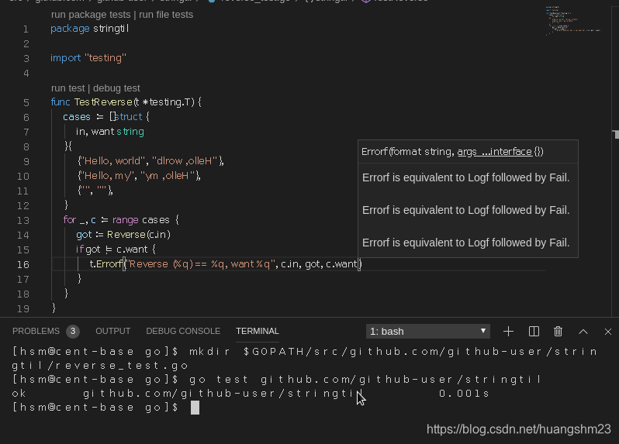This screenshot has width=619, height=444.
Task: Click line number 5 in gutter
Action: pos(26,102)
